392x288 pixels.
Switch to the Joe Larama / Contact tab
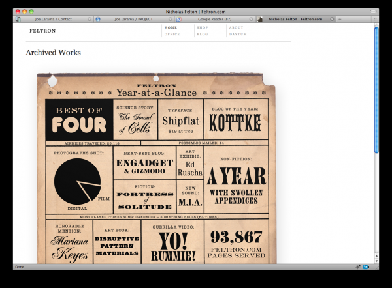click(54, 20)
